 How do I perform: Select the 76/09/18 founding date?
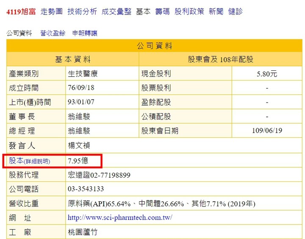pos(81,88)
